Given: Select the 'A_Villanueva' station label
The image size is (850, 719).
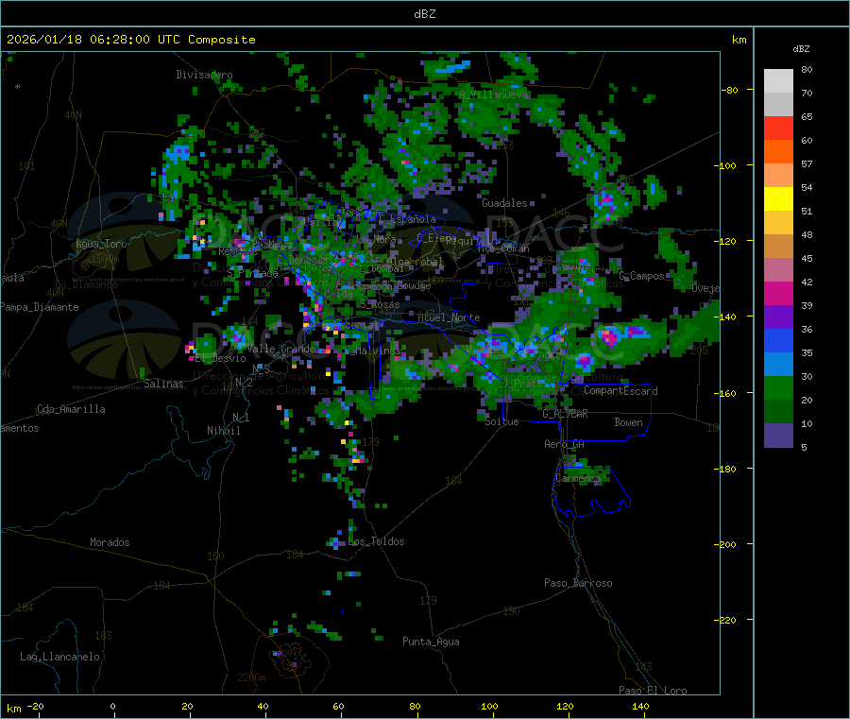Looking at the screenshot, I should (493, 94).
